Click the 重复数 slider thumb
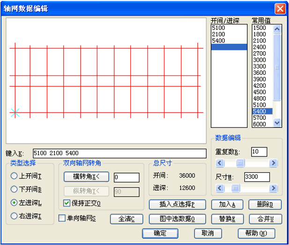 [240, 163]
